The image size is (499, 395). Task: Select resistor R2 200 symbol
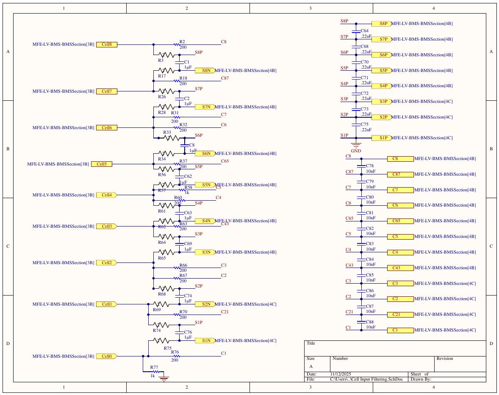click(177, 44)
